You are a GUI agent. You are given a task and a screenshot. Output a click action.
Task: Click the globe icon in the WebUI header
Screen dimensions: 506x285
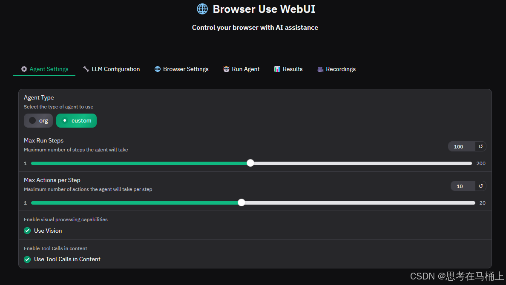tap(202, 9)
